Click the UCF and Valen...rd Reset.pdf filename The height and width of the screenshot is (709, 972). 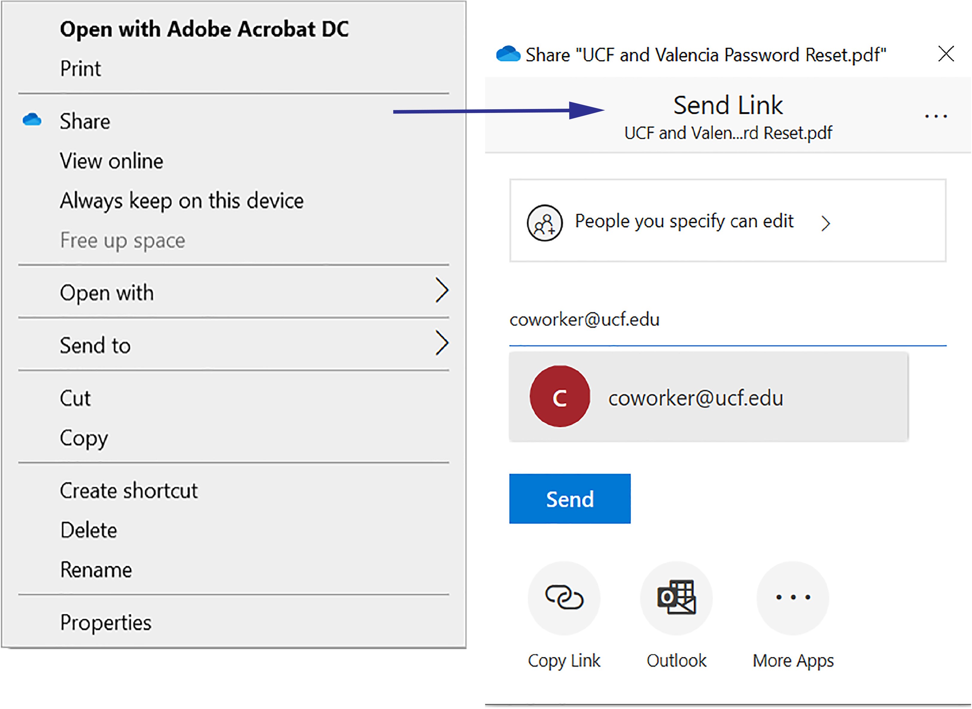click(x=728, y=133)
